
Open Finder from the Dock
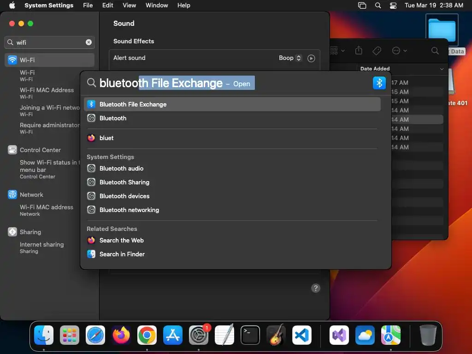tap(44, 335)
